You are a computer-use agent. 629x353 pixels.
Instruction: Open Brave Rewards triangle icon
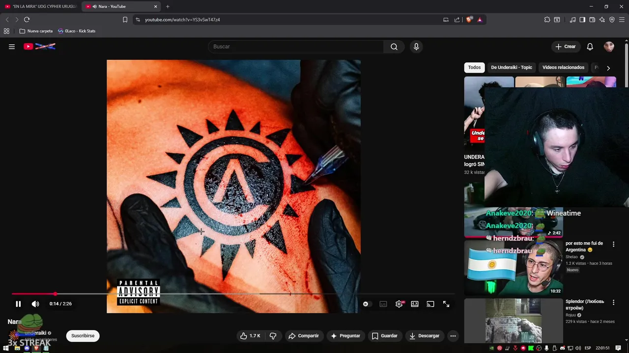click(x=480, y=20)
